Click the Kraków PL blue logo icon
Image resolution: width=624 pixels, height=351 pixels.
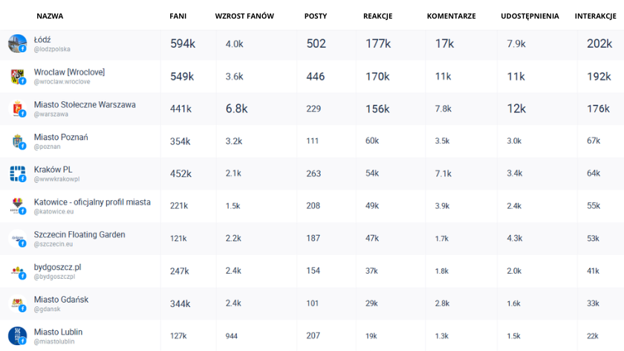(x=18, y=174)
